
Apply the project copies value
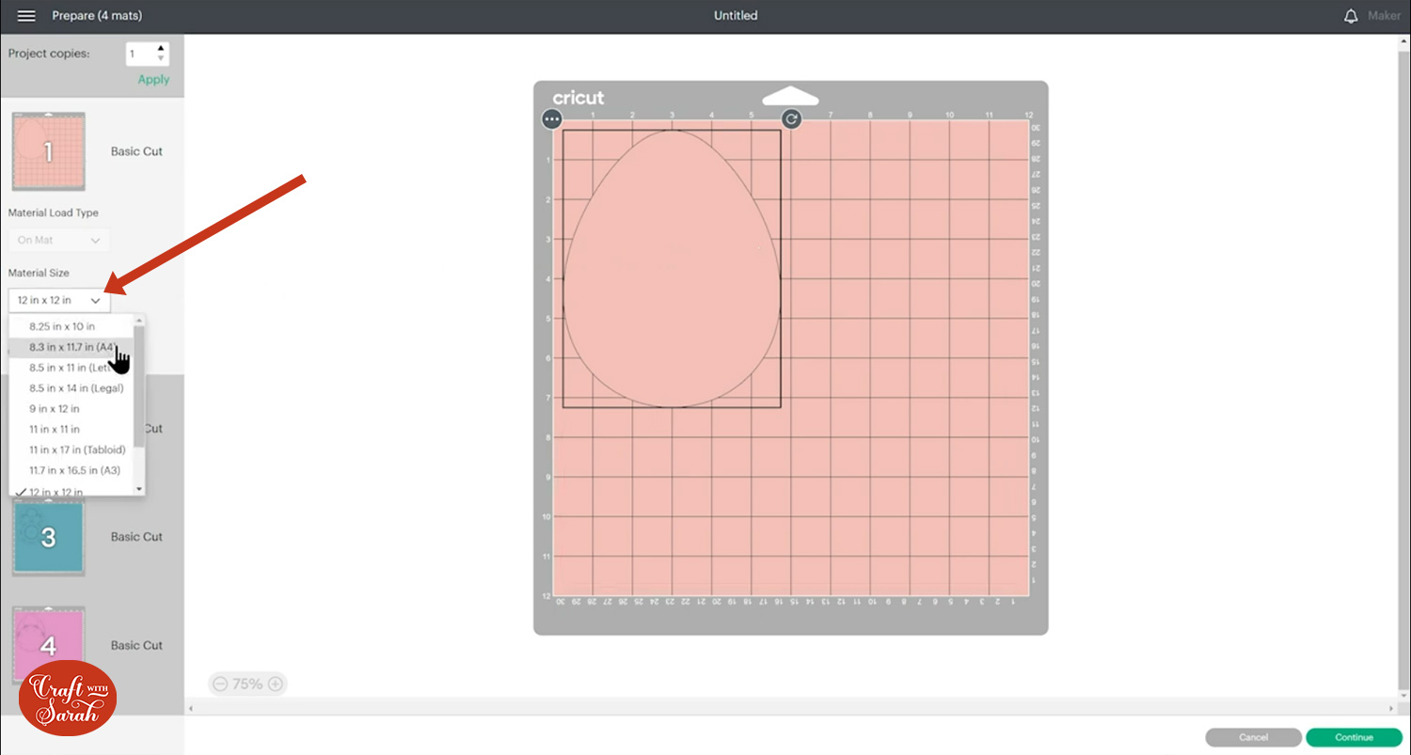pos(153,80)
